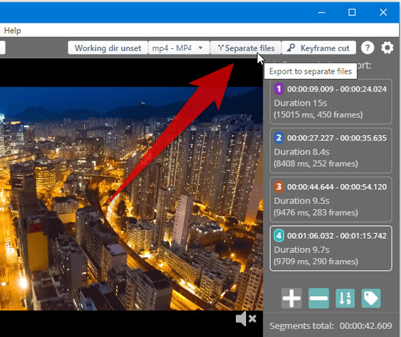Click the orange number 3 segment badge

click(279, 187)
